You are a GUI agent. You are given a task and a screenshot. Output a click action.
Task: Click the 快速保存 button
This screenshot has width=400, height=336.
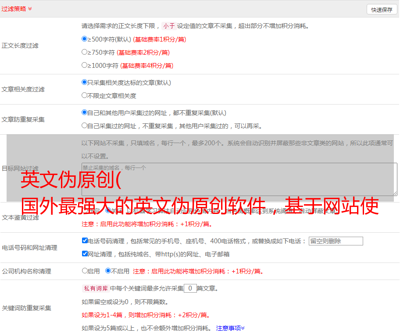382,10
